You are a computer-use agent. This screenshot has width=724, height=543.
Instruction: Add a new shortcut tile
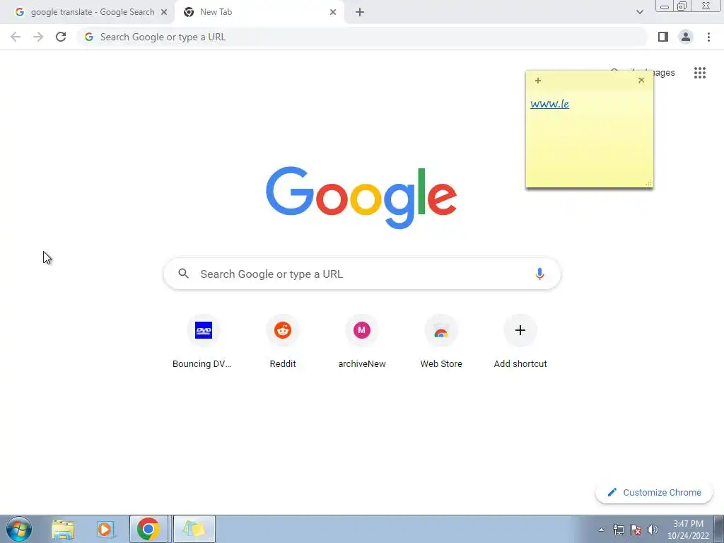[x=520, y=341]
